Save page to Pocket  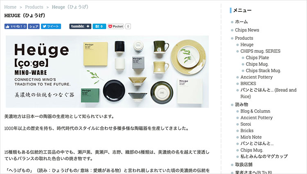[116, 27]
